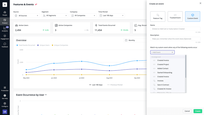The height and width of the screenshot is (115, 204).
Task: Select the Custom Event type
Action: tap(193, 17)
